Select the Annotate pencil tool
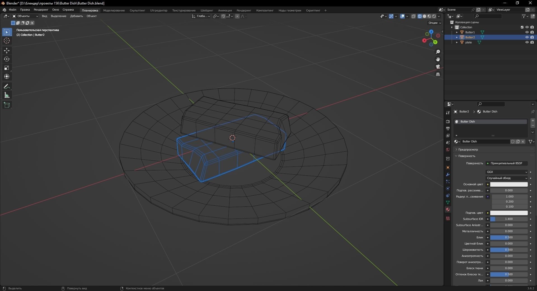Screen dimensions: 537x291 [x=7, y=87]
